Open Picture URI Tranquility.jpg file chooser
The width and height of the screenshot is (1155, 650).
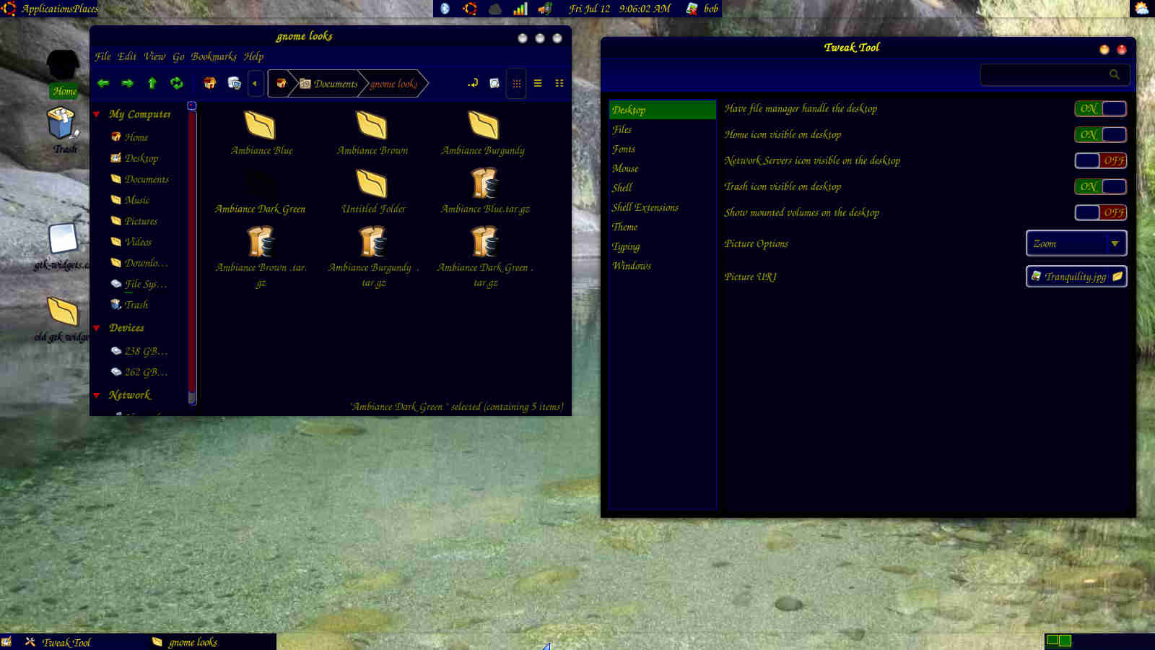[1076, 277]
